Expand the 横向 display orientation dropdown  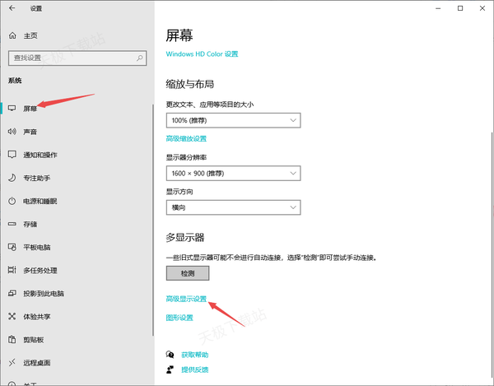(x=232, y=208)
